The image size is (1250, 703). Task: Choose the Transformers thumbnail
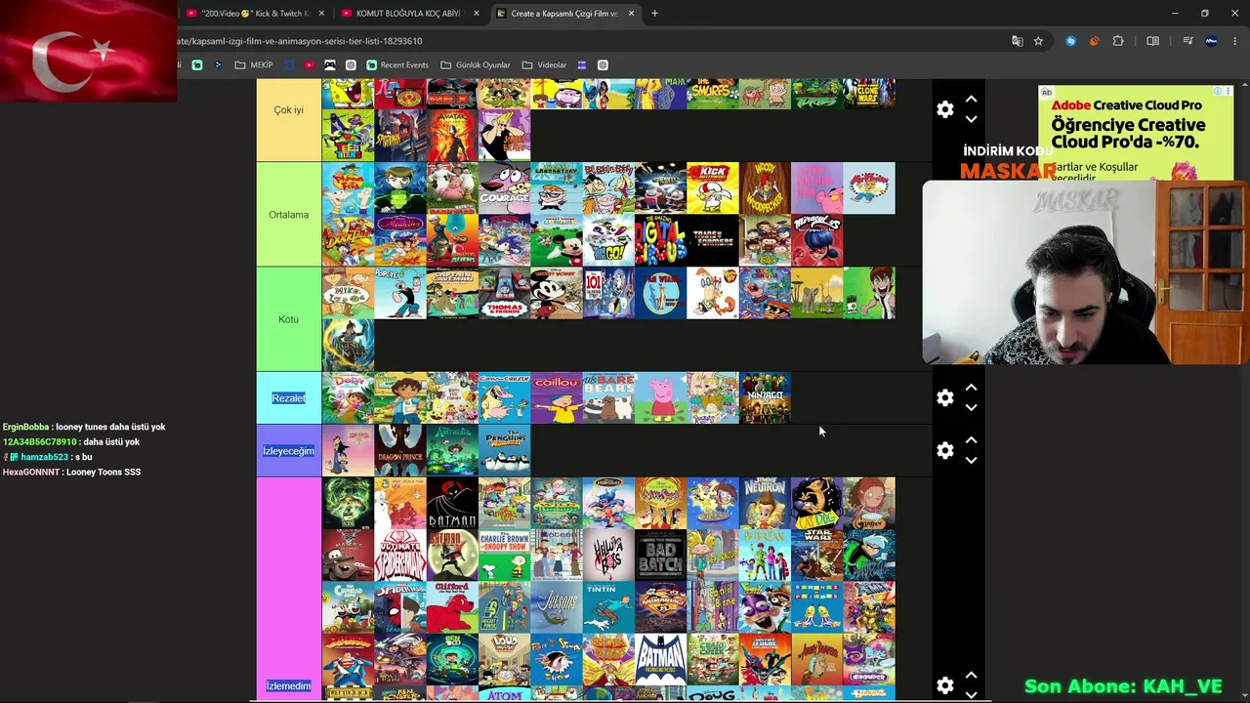pyautogui.click(x=713, y=241)
